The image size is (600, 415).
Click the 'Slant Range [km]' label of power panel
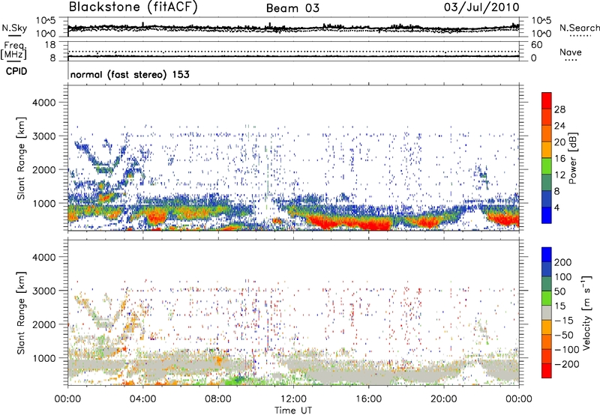click(21, 158)
